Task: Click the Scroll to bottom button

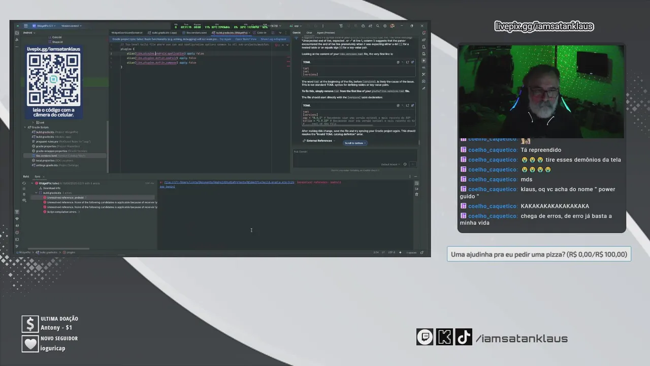Action: (355, 143)
